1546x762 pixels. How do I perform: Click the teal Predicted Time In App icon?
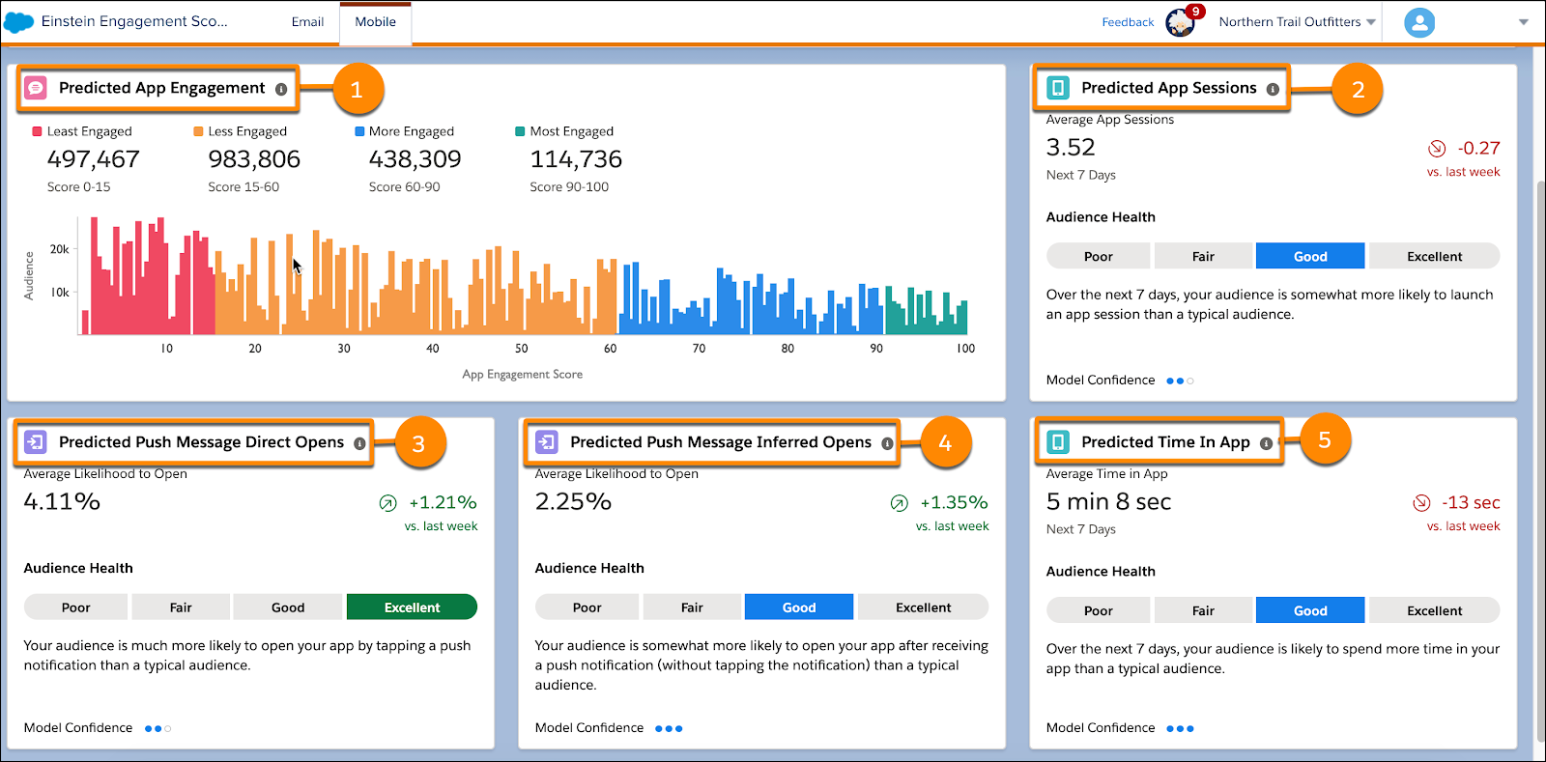pyautogui.click(x=1058, y=442)
